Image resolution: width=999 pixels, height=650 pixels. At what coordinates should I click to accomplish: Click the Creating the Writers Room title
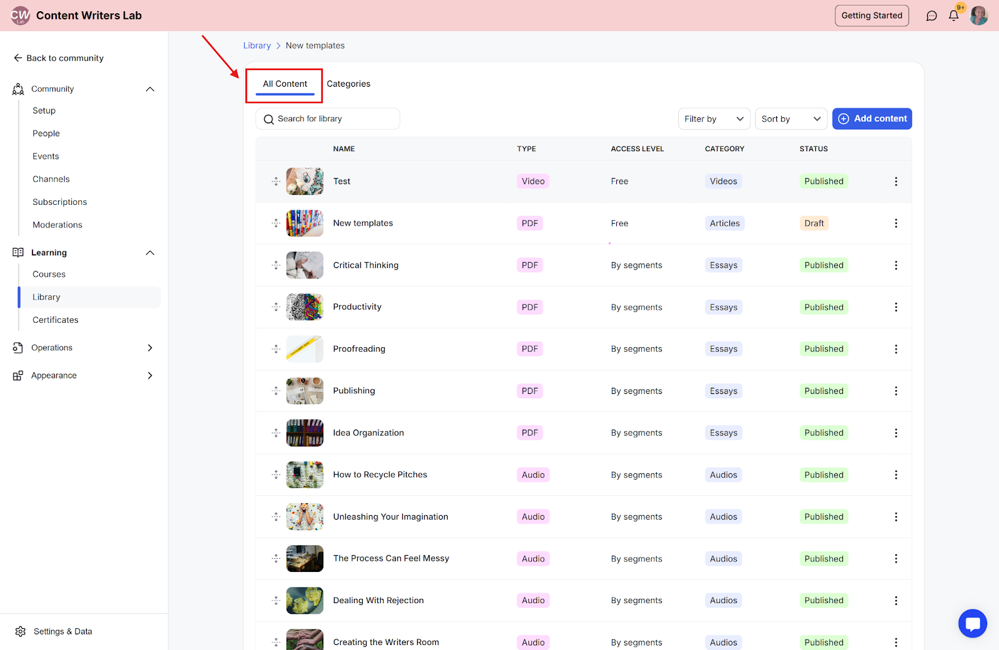[x=386, y=643]
